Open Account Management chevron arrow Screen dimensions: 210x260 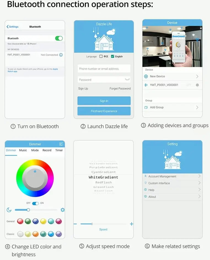click(199, 176)
